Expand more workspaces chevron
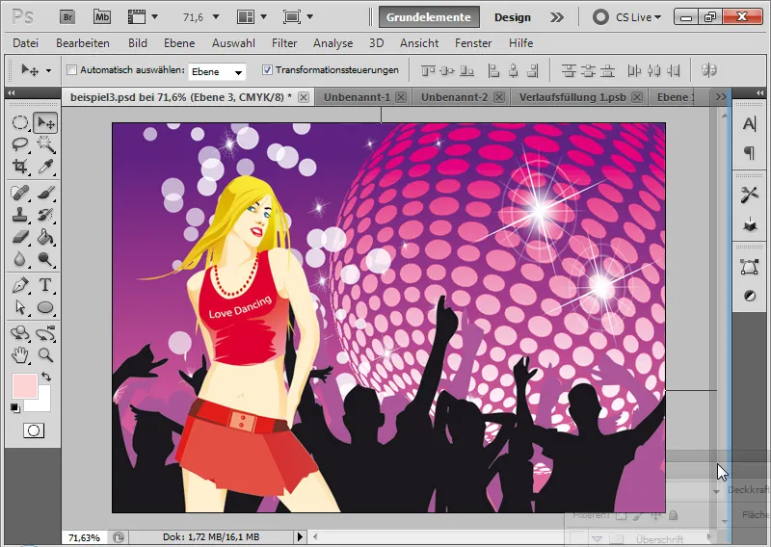771x547 pixels. 557,17
